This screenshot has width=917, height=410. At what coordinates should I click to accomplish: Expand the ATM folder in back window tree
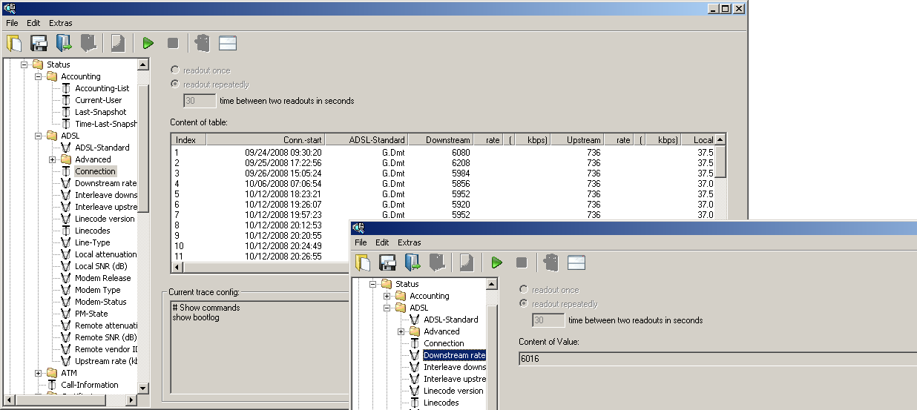coord(39,373)
